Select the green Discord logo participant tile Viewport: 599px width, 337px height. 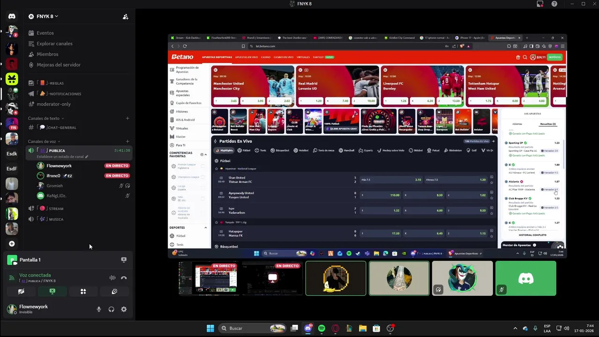526,278
